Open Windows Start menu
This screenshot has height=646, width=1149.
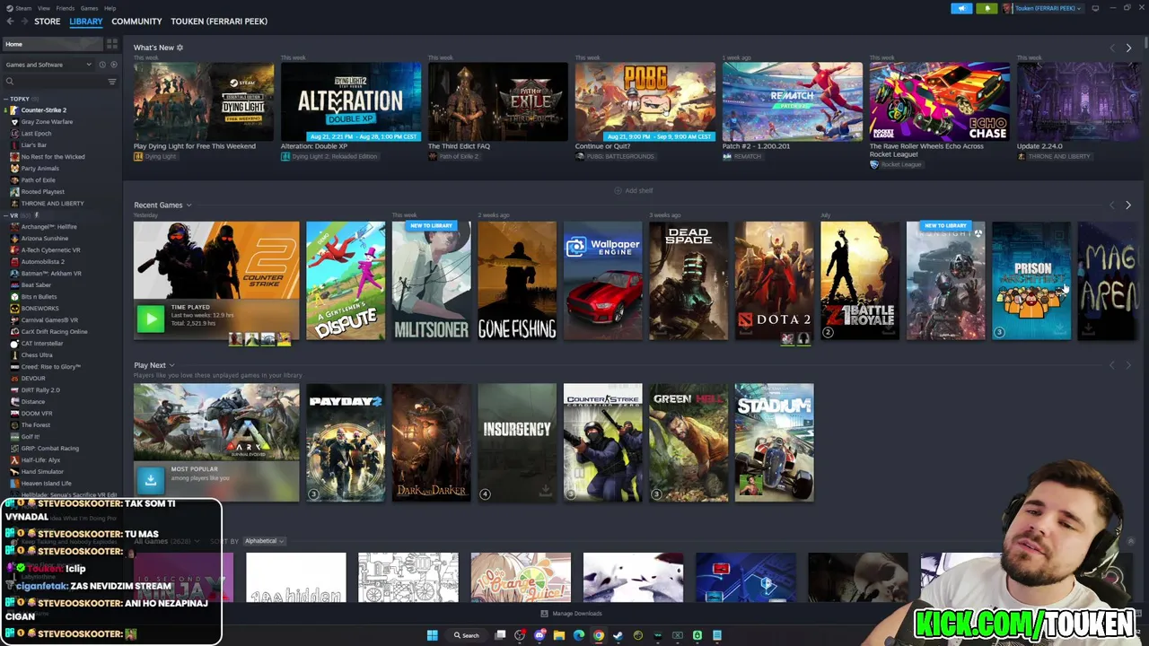(432, 635)
